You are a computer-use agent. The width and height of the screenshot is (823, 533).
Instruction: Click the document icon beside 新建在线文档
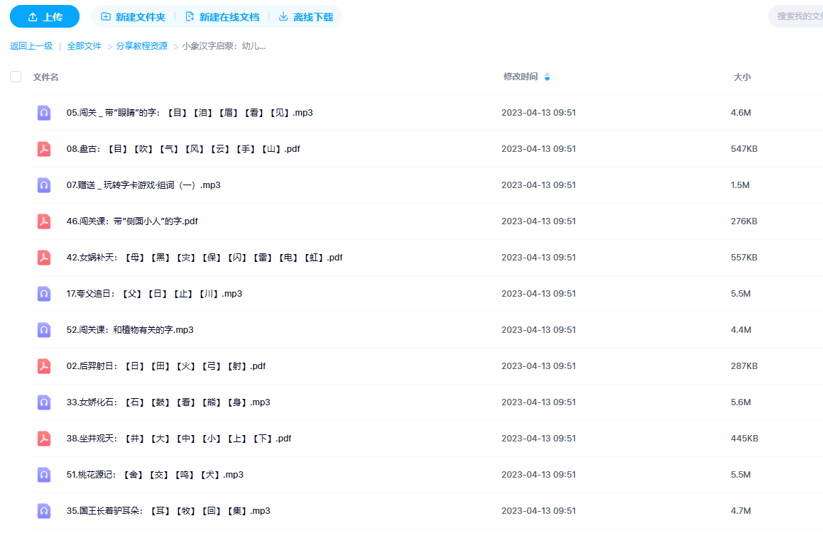[190, 17]
